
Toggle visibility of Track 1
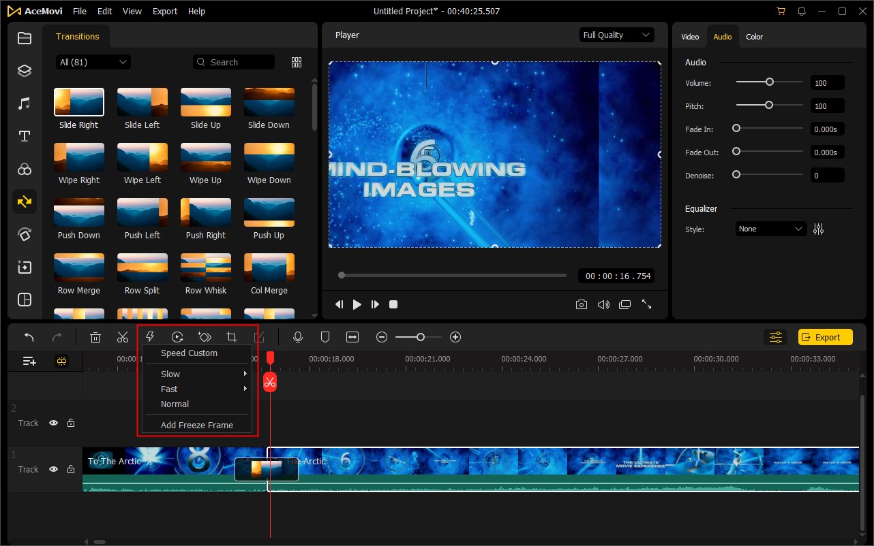[x=53, y=469]
